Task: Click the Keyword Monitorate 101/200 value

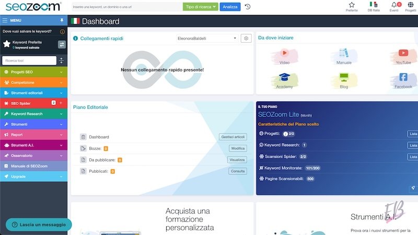Action: pos(312,168)
